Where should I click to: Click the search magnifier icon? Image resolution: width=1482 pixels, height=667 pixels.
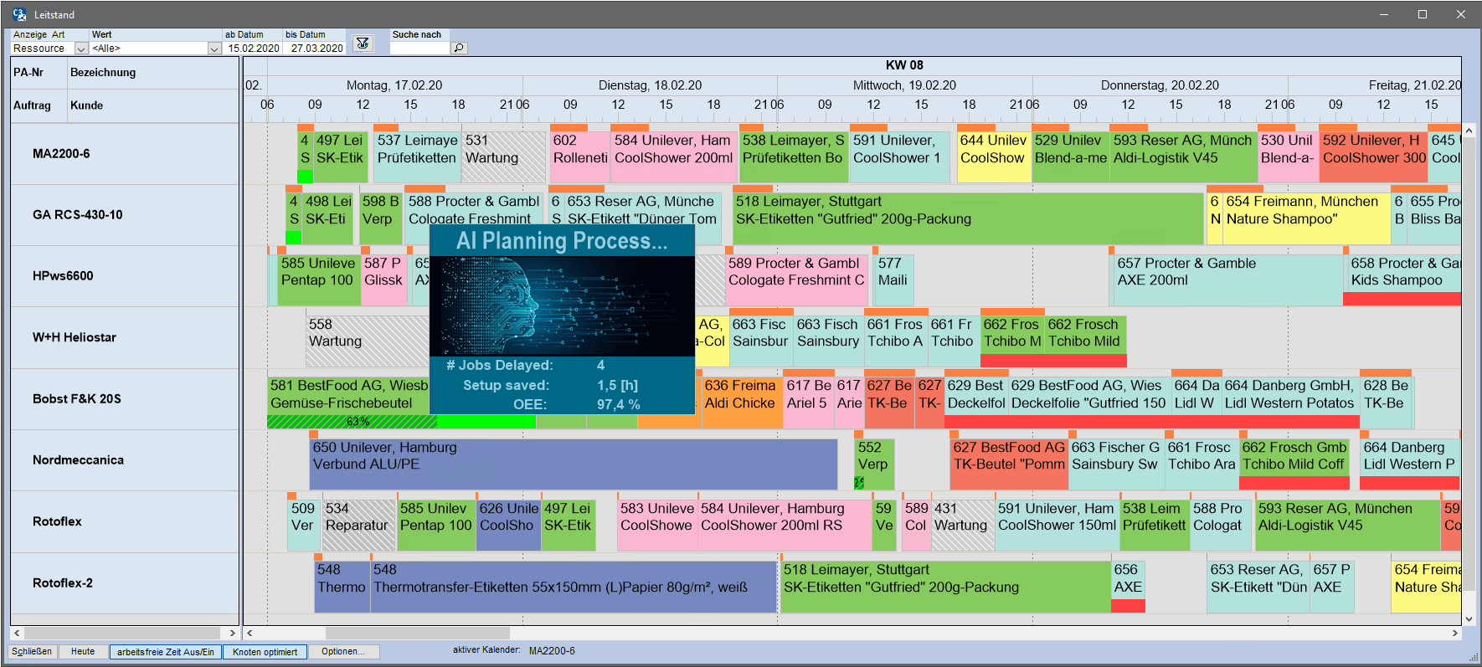(459, 49)
